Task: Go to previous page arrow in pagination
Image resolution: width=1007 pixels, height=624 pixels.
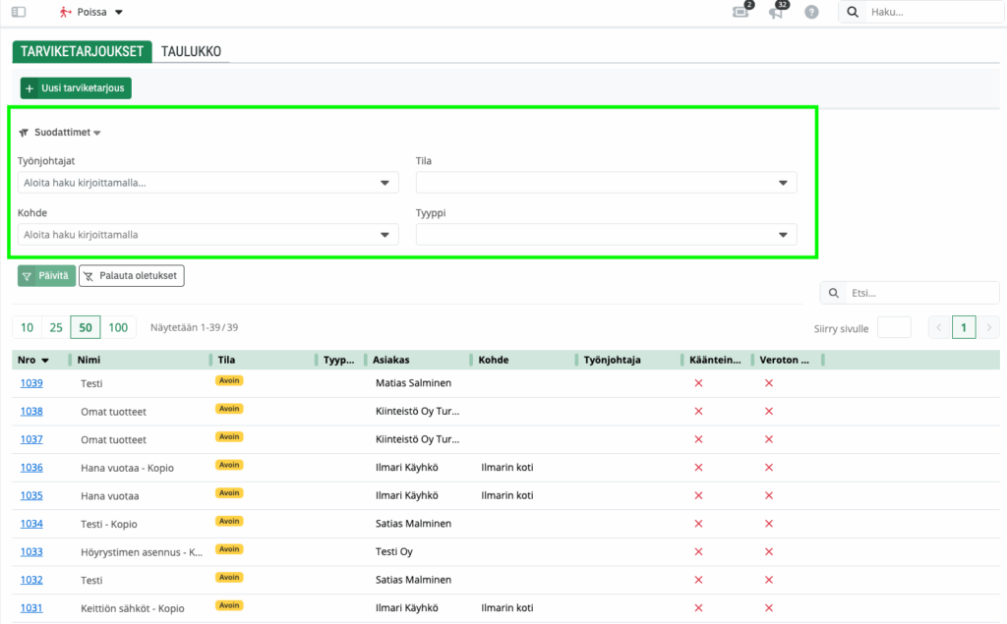Action: pyautogui.click(x=940, y=328)
